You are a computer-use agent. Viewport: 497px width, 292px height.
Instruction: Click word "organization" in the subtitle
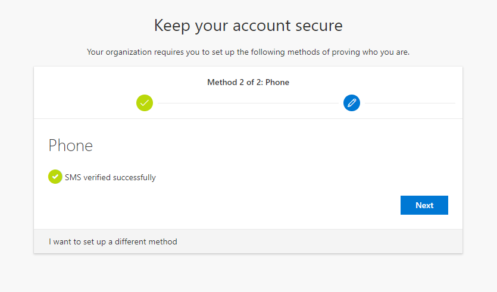click(129, 52)
